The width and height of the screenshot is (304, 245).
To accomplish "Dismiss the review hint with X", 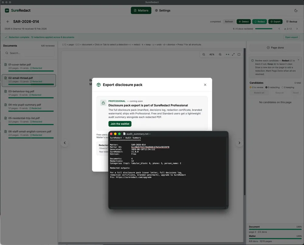I will click(299, 60).
